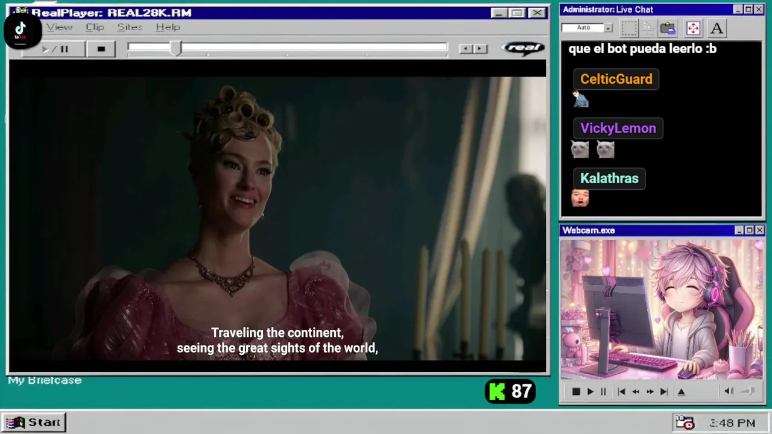Click the My Briefcase desktop label
Image resolution: width=772 pixels, height=434 pixels.
point(45,380)
